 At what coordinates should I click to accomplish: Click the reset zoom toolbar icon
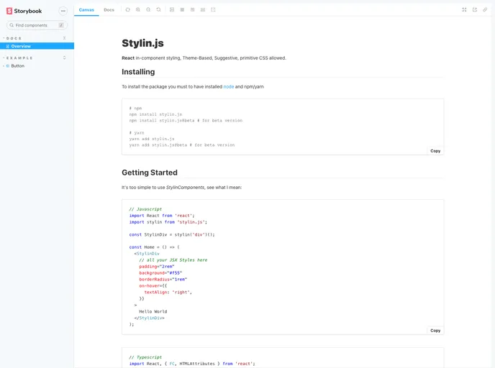(x=158, y=10)
